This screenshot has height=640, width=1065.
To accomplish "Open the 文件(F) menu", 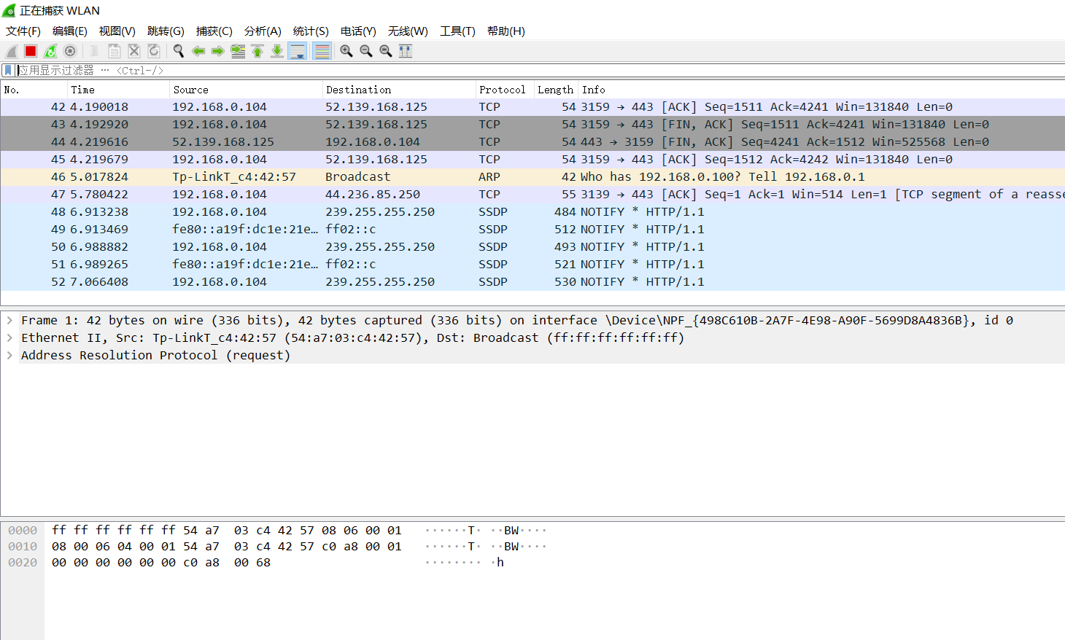I will point(23,31).
